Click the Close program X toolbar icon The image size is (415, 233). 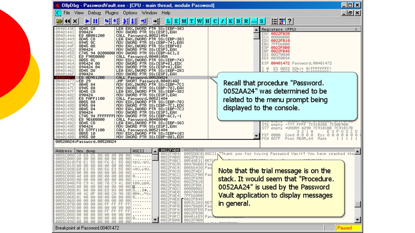(x=75, y=21)
